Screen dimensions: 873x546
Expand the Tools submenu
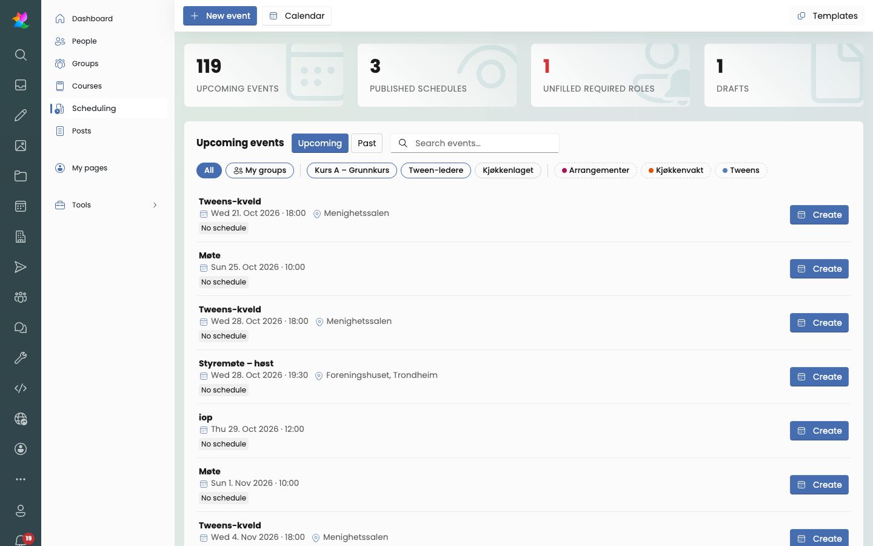point(108,205)
